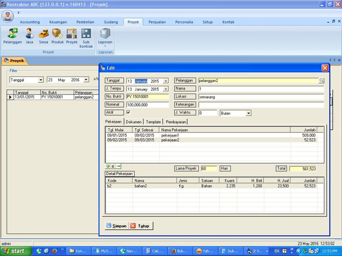Select the Produk box icon
Image resolution: width=342 pixels, height=256 pixels.
tap(58, 36)
